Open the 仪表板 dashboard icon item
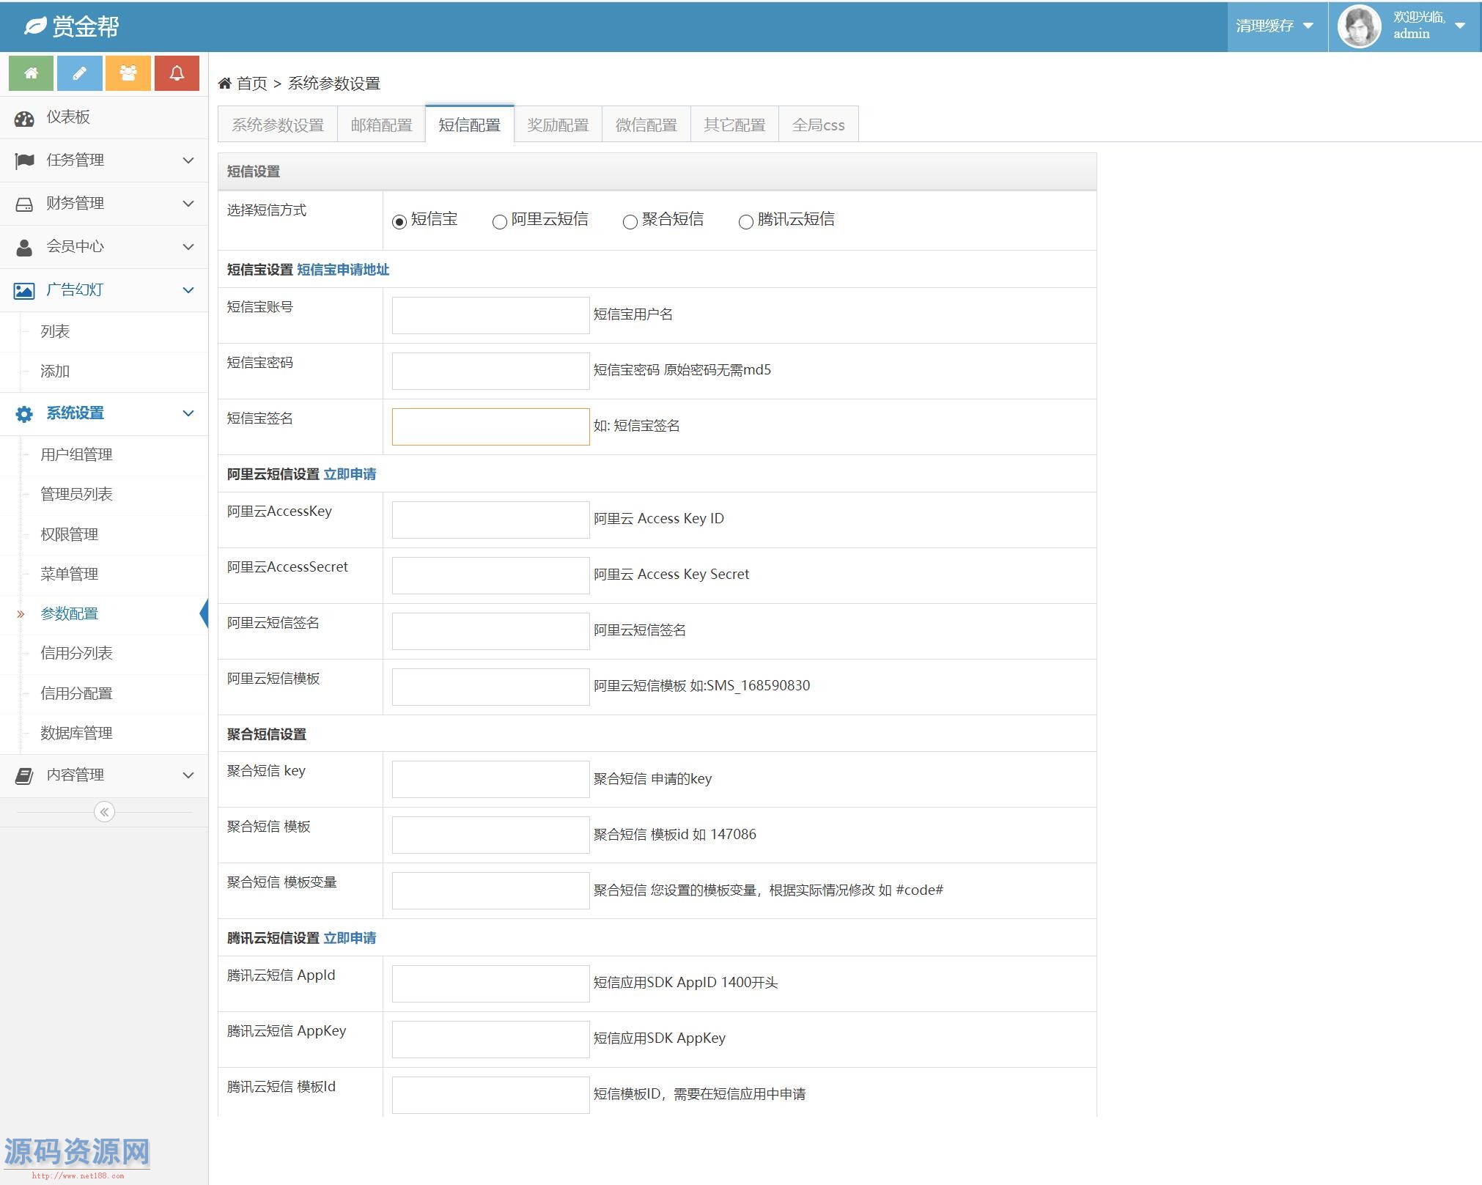Viewport: 1482px width, 1185px height. coord(24,119)
